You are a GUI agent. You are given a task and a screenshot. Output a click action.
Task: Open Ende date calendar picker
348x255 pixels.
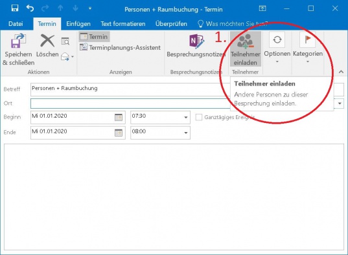(x=119, y=133)
